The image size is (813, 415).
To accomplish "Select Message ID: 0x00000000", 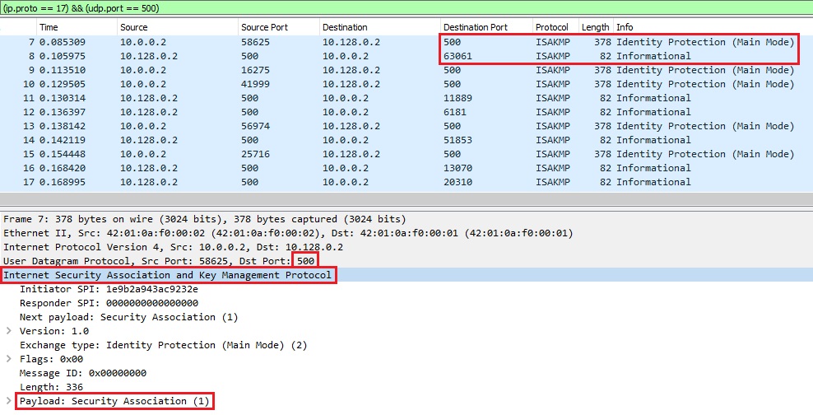I will coord(83,373).
